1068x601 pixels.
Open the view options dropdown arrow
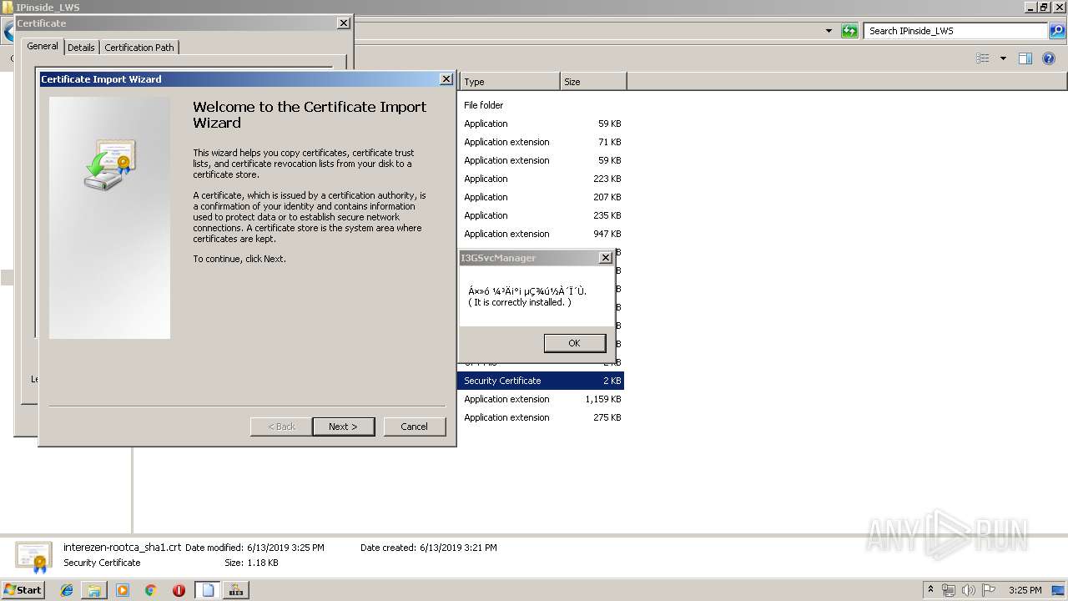click(1003, 58)
